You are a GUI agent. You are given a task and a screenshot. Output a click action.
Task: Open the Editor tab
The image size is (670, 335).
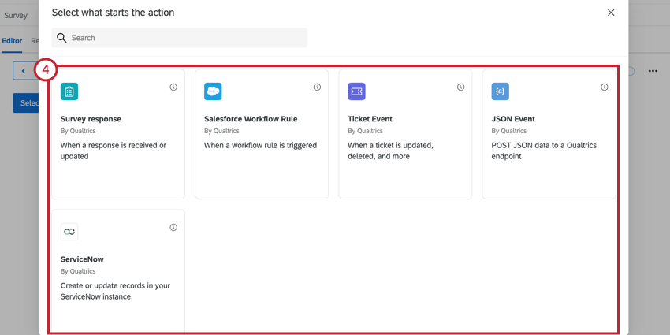coord(12,41)
